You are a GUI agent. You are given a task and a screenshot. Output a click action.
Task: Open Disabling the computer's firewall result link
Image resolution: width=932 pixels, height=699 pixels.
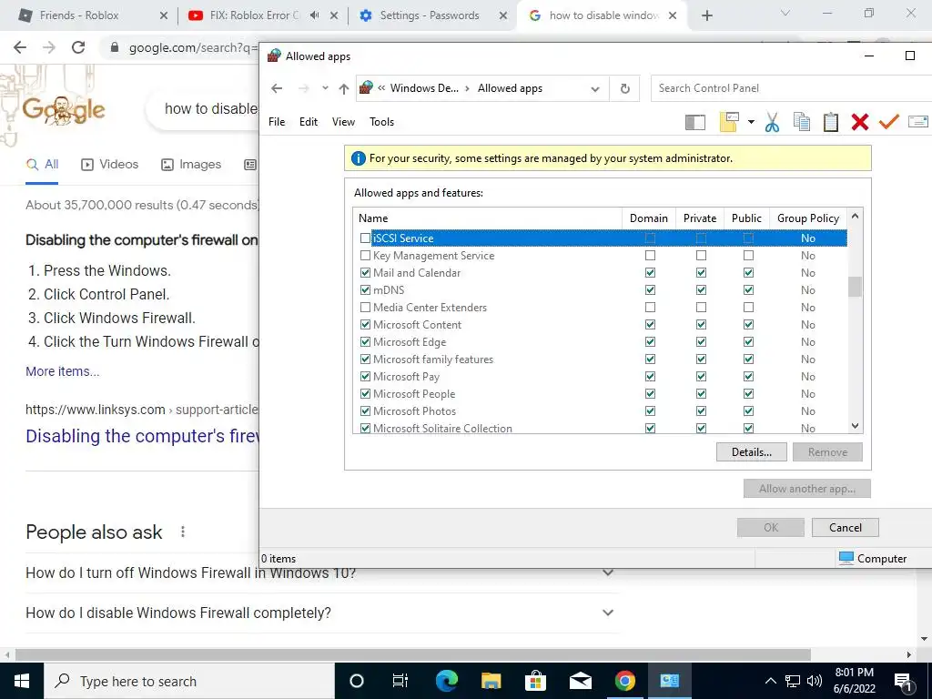pos(143,436)
